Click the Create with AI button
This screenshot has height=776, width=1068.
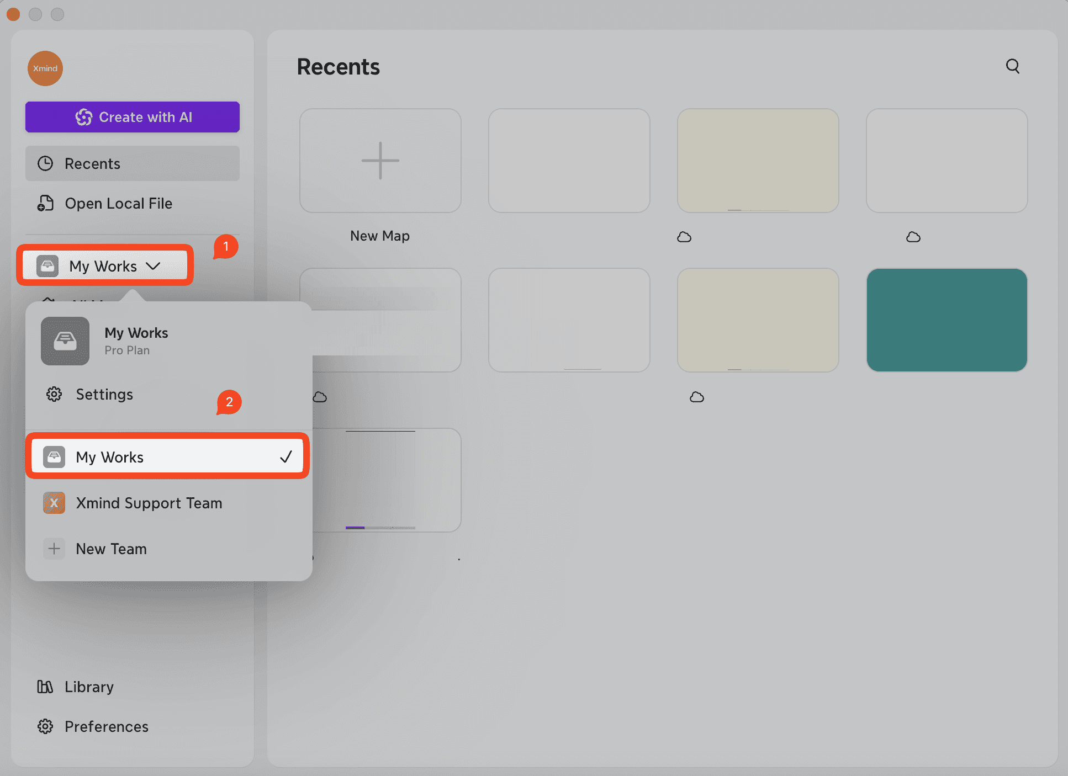point(133,117)
